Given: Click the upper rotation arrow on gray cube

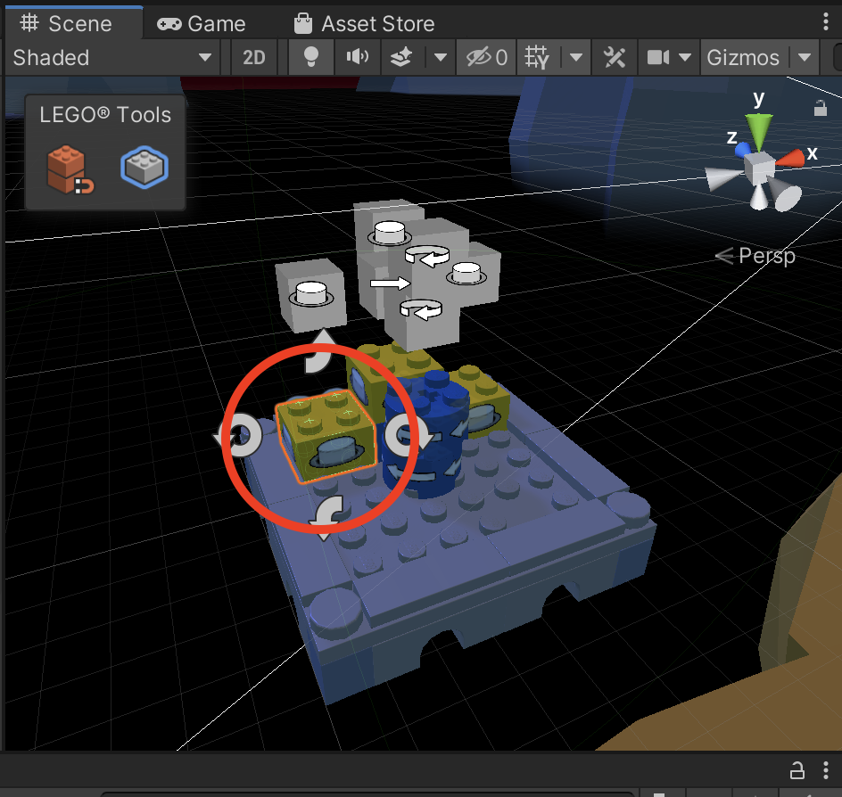Looking at the screenshot, I should 427,256.
